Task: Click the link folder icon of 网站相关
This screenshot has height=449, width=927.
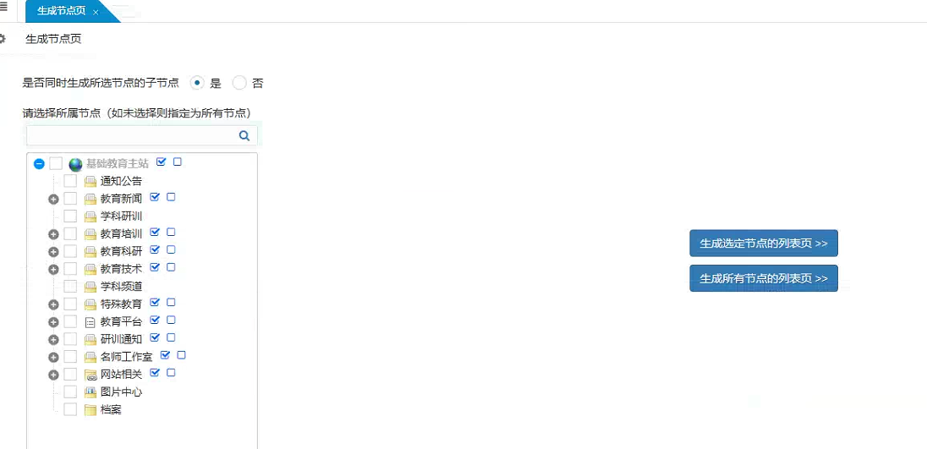Action: [91, 375]
